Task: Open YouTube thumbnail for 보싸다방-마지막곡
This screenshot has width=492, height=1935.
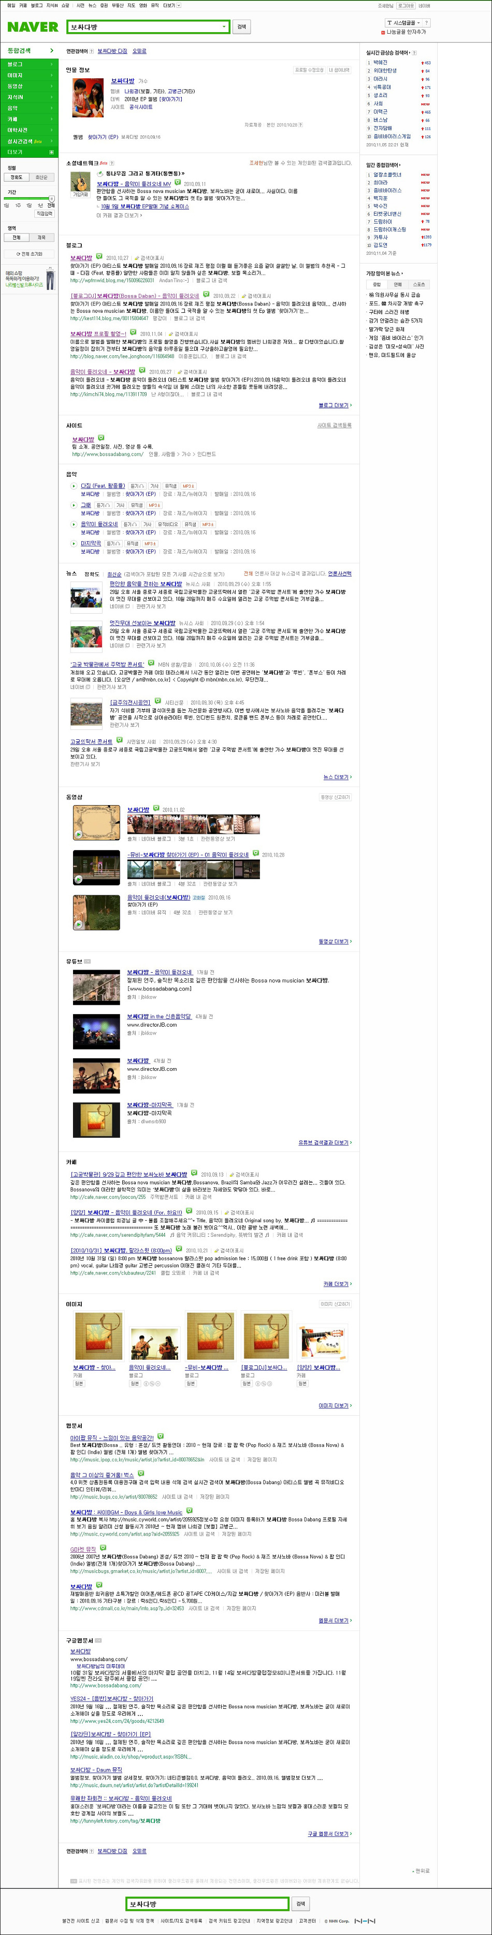Action: point(96,1120)
